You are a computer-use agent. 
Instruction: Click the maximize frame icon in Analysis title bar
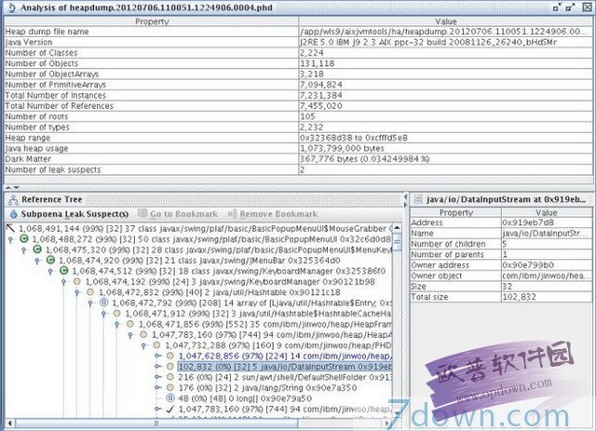pyautogui.click(x=570, y=7)
